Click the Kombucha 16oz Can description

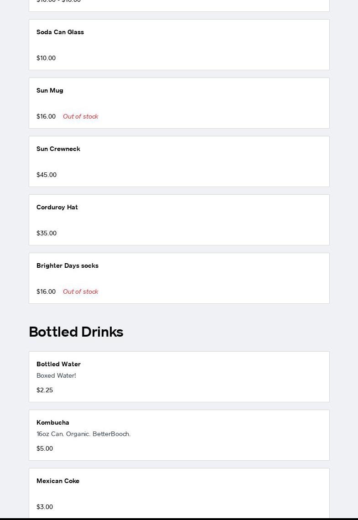[x=83, y=434]
